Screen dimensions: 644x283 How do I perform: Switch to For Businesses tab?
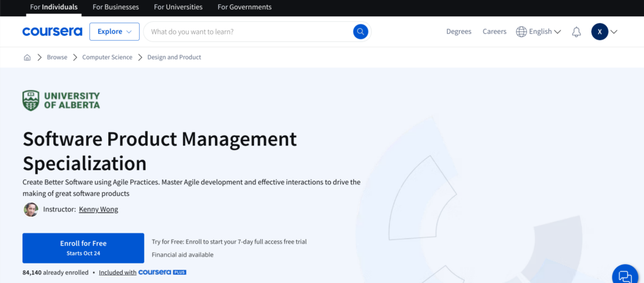tap(116, 8)
